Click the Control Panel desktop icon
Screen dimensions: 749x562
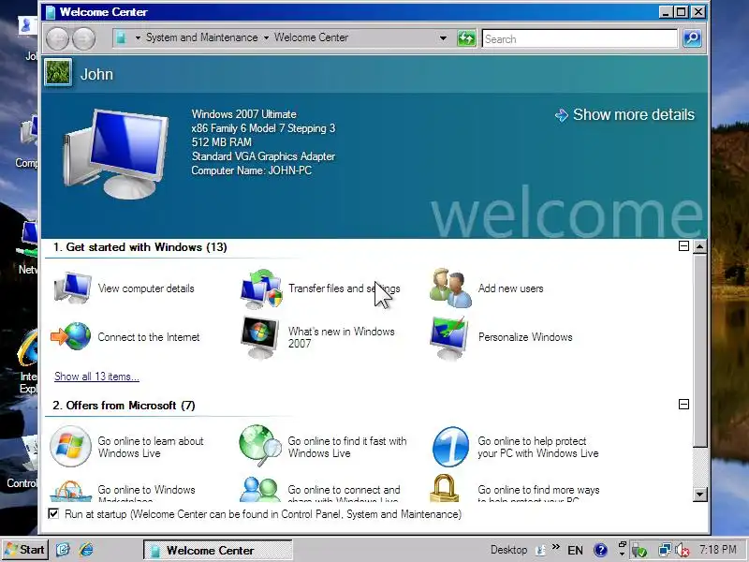pos(22,462)
